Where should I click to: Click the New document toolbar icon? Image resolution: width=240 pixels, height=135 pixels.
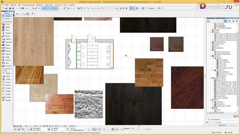coord(3,8)
